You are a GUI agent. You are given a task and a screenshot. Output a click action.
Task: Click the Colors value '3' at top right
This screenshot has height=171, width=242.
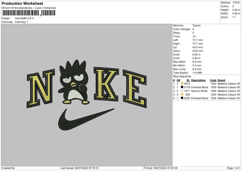tap(233, 6)
